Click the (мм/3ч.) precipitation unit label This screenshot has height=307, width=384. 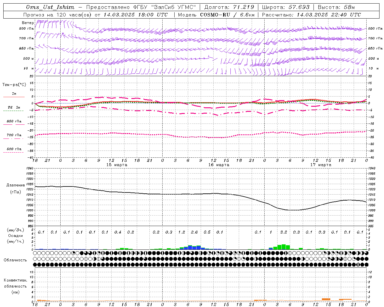[x=15, y=230]
